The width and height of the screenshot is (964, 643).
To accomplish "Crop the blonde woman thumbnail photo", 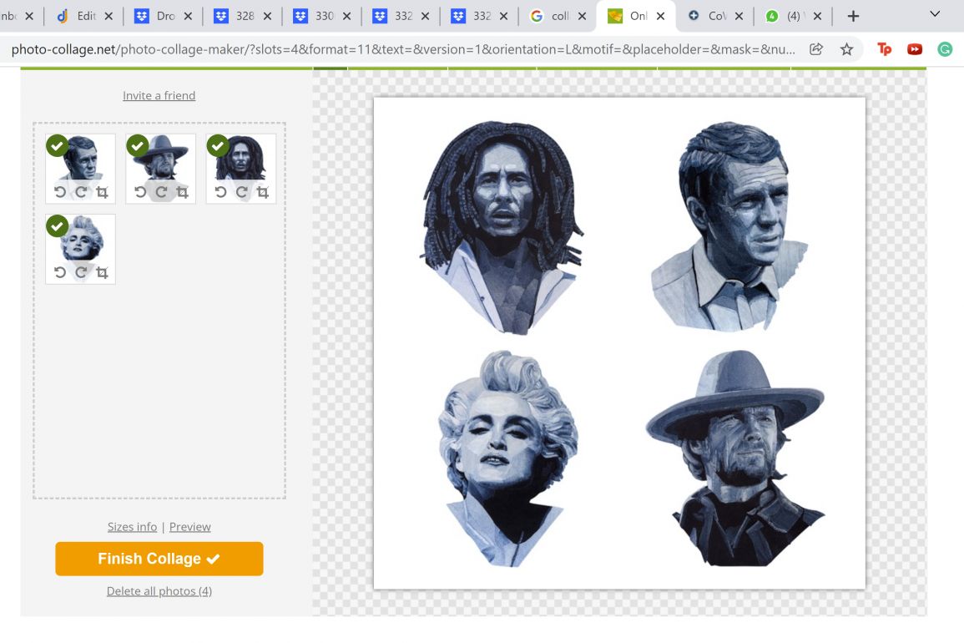I will tap(102, 272).
